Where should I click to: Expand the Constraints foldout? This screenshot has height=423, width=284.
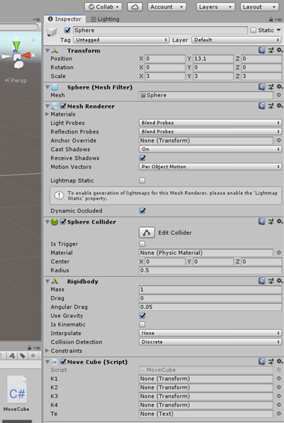pos(47,351)
